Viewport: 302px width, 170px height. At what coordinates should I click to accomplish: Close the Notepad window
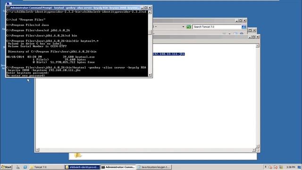[258, 37]
